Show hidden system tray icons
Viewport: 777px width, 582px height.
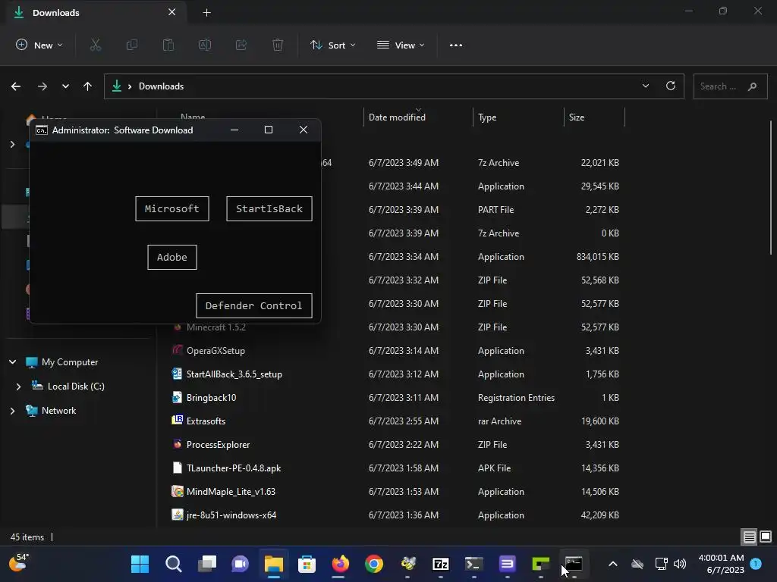613,564
